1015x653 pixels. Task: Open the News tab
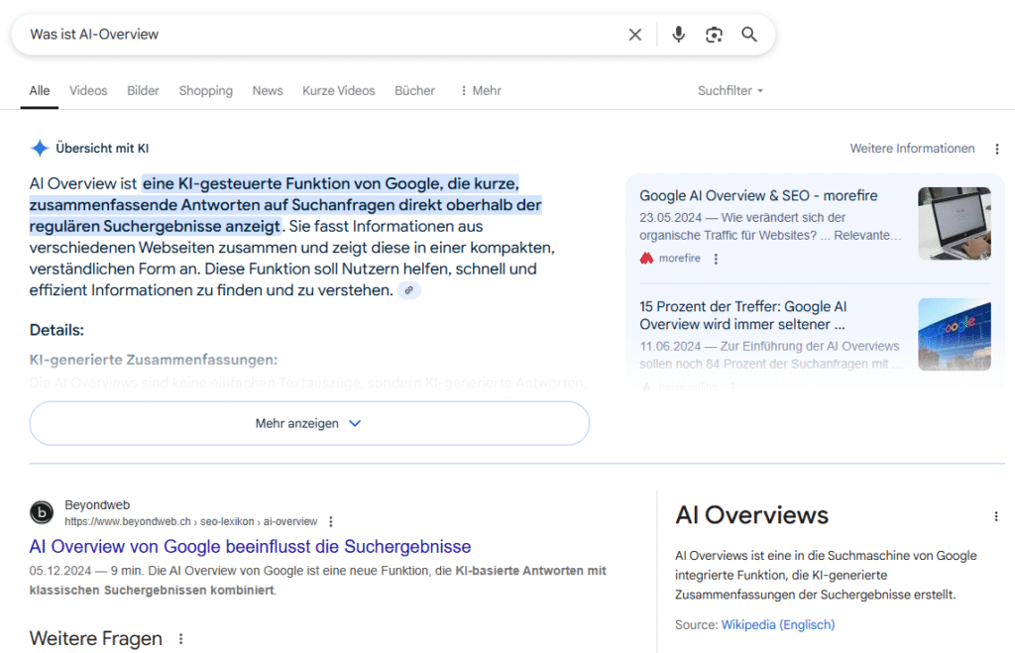(x=268, y=90)
